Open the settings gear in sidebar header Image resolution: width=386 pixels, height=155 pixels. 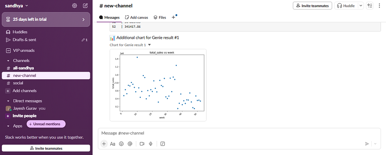[x=74, y=6]
